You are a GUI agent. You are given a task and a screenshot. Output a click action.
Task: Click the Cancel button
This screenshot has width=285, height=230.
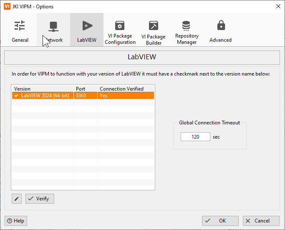click(261, 221)
